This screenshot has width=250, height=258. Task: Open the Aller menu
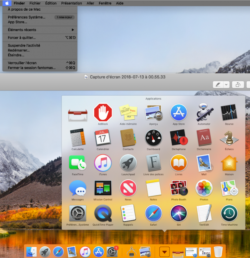[90, 3]
